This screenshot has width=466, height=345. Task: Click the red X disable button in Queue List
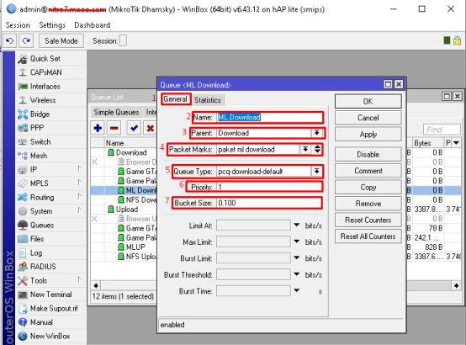tap(151, 128)
